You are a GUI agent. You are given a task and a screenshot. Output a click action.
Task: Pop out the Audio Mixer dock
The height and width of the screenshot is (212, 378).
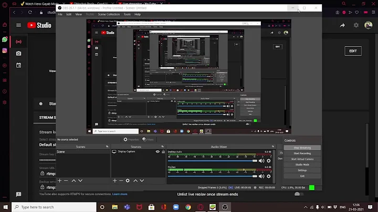click(273, 146)
